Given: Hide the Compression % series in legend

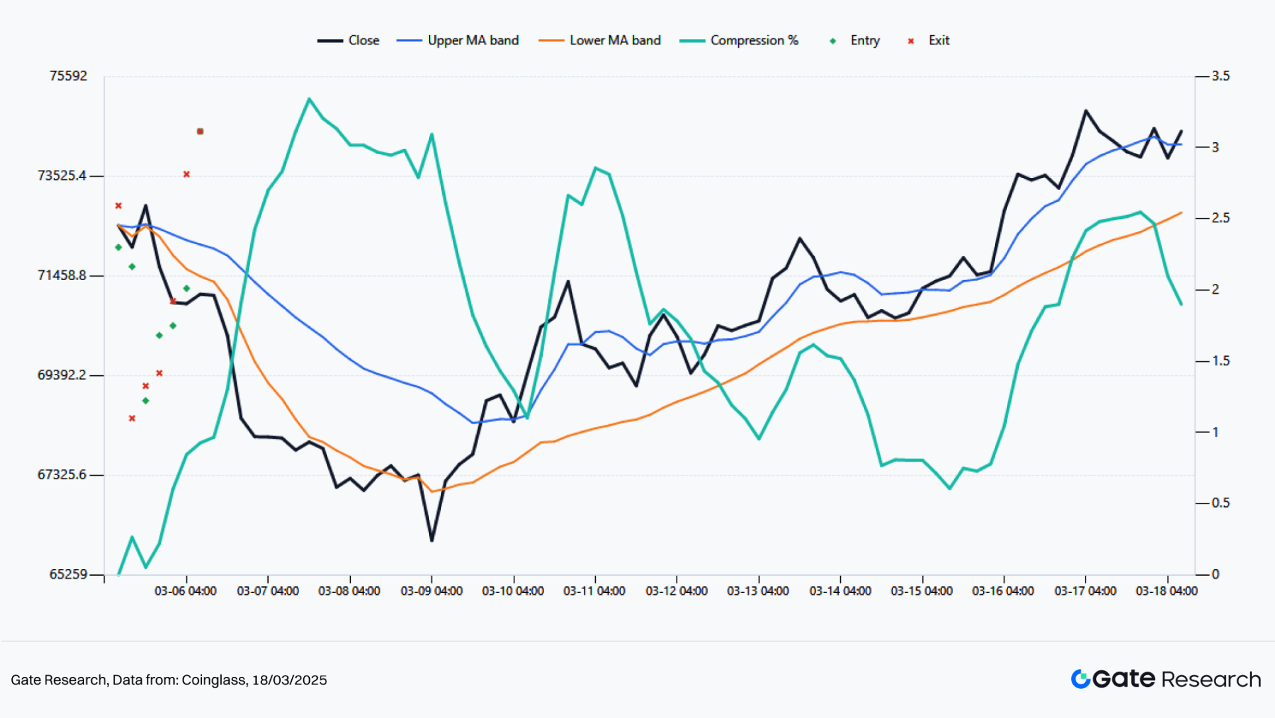Looking at the screenshot, I should click(x=754, y=40).
